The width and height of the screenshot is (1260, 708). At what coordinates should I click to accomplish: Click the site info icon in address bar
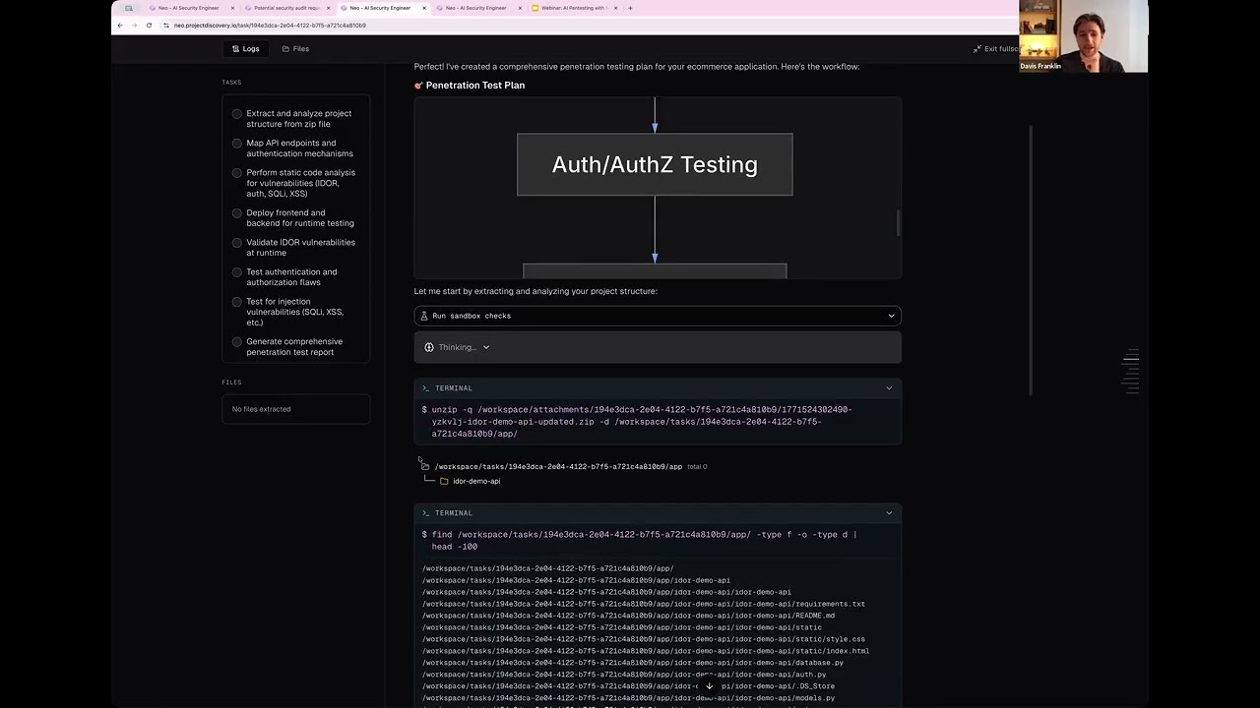pos(165,26)
